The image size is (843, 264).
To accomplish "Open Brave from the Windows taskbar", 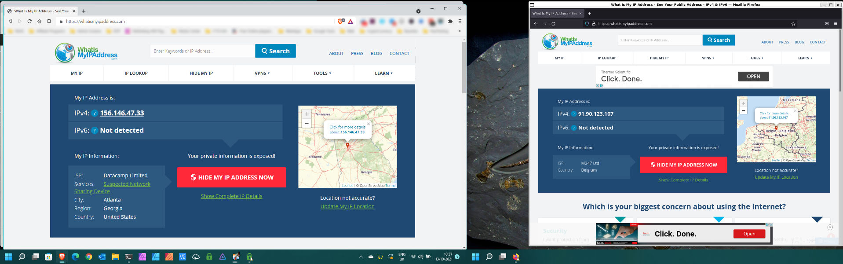I will (x=62, y=257).
